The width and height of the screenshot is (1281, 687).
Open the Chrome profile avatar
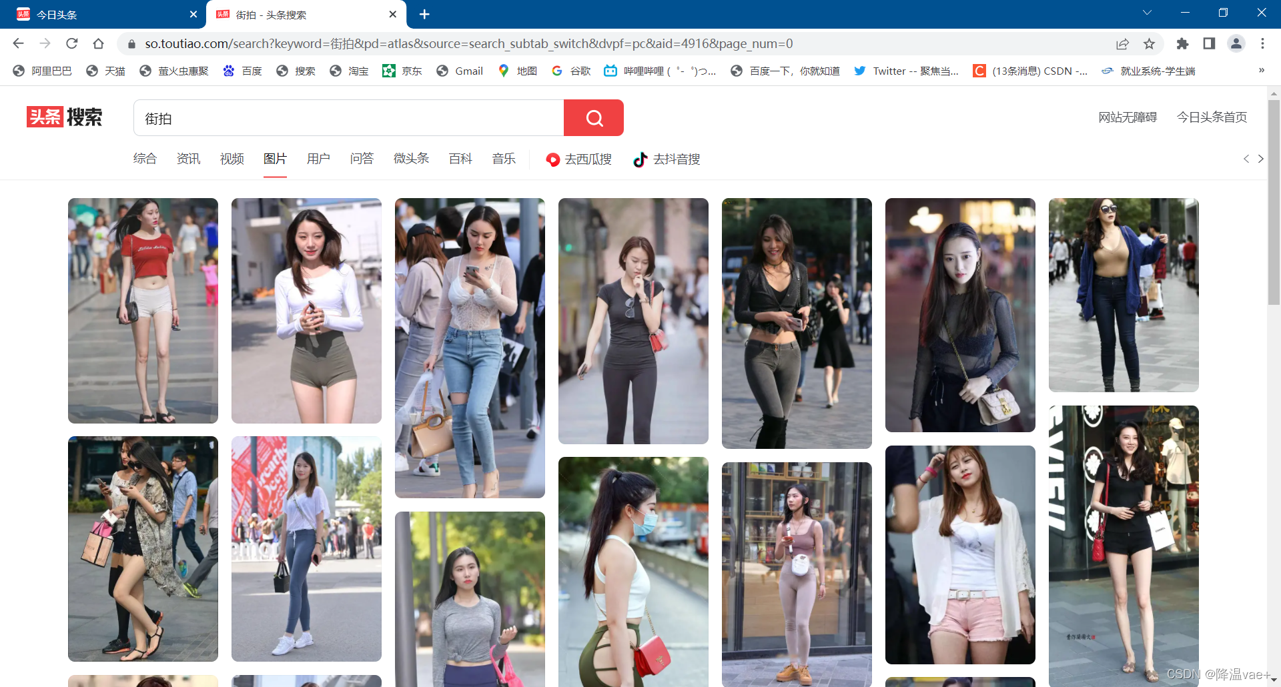[x=1236, y=43]
